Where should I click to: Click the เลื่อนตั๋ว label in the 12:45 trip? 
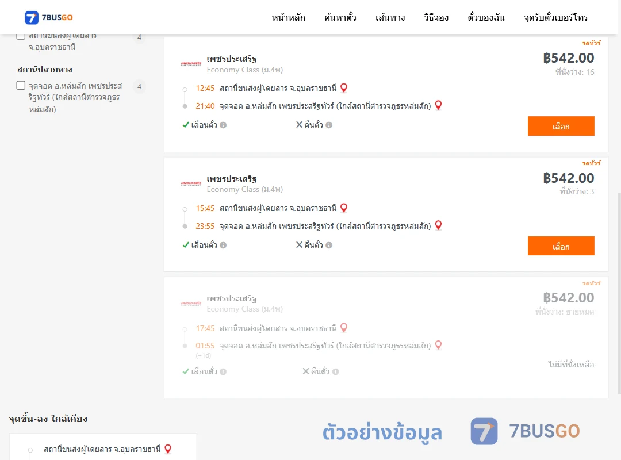(x=204, y=125)
